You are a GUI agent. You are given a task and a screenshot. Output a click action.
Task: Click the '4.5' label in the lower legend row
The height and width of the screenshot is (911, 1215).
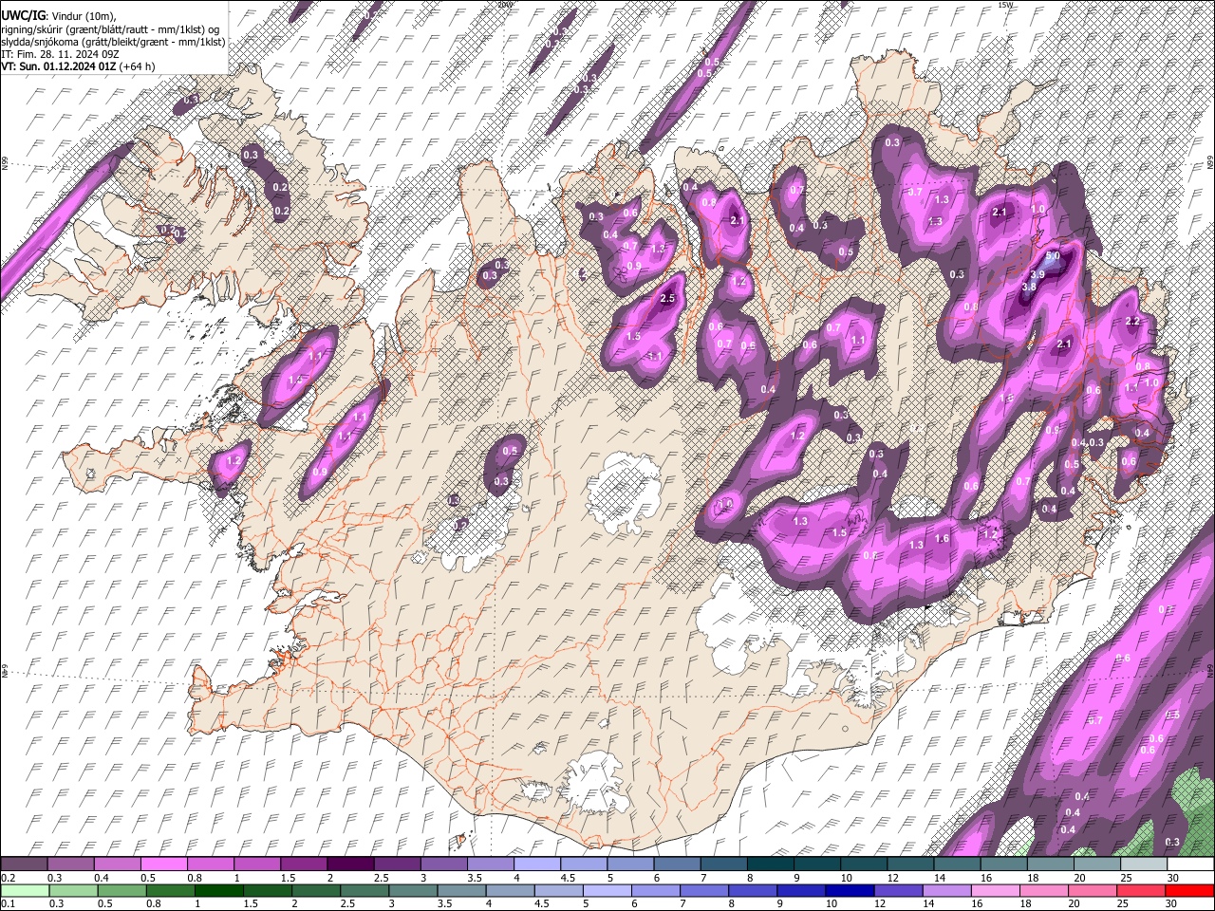coord(543,903)
